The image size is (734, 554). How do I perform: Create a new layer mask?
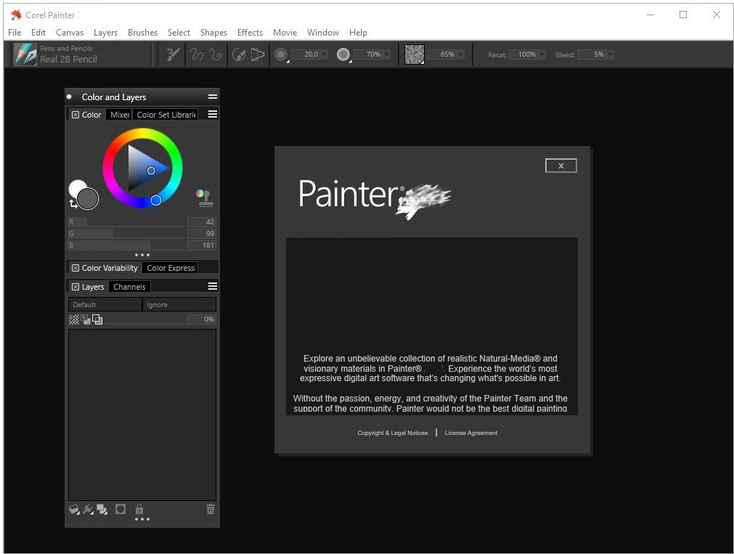121,509
